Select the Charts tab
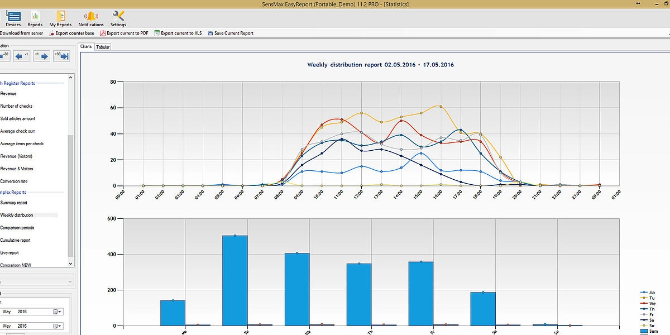 coord(86,47)
